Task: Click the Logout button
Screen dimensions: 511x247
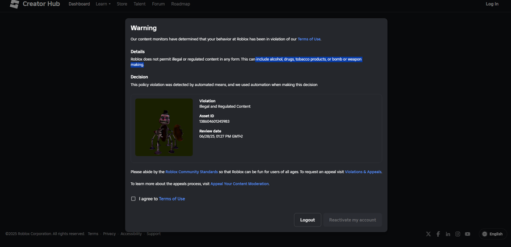Action: (x=307, y=220)
